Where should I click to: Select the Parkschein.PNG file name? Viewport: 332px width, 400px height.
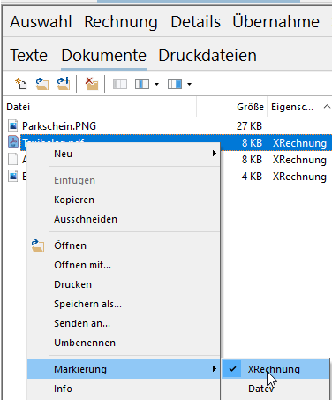[59, 126]
